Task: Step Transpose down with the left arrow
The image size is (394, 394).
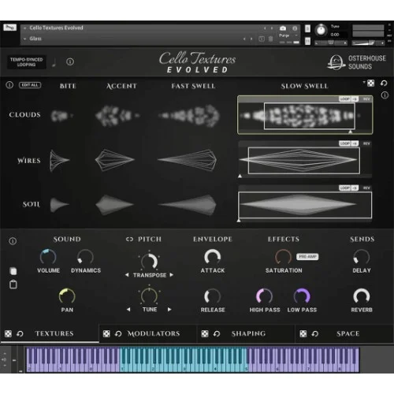Action: 127,275
